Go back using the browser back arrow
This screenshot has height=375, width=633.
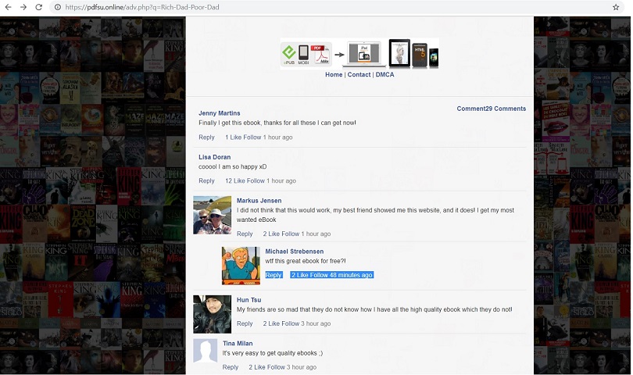click(x=8, y=7)
